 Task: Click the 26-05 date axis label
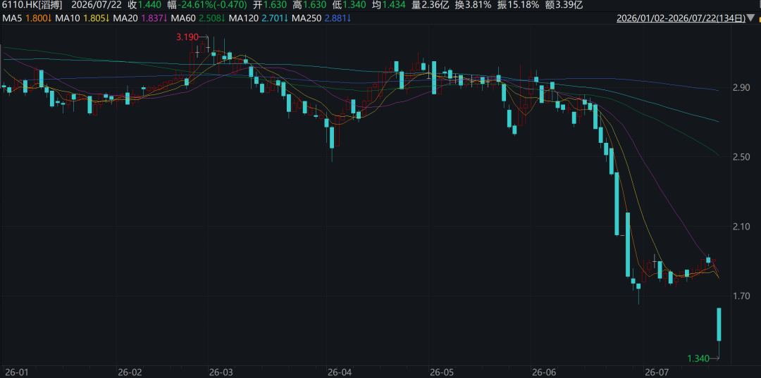(x=442, y=372)
